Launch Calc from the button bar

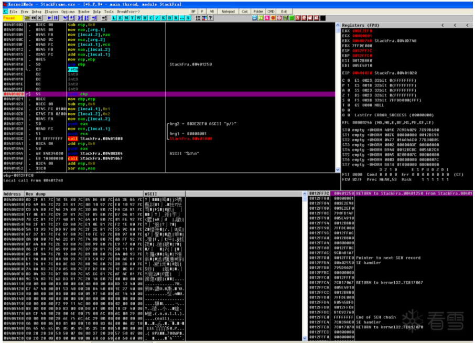pyautogui.click(x=244, y=12)
